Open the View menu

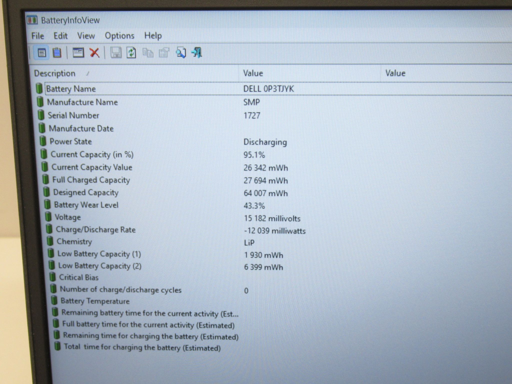click(86, 36)
